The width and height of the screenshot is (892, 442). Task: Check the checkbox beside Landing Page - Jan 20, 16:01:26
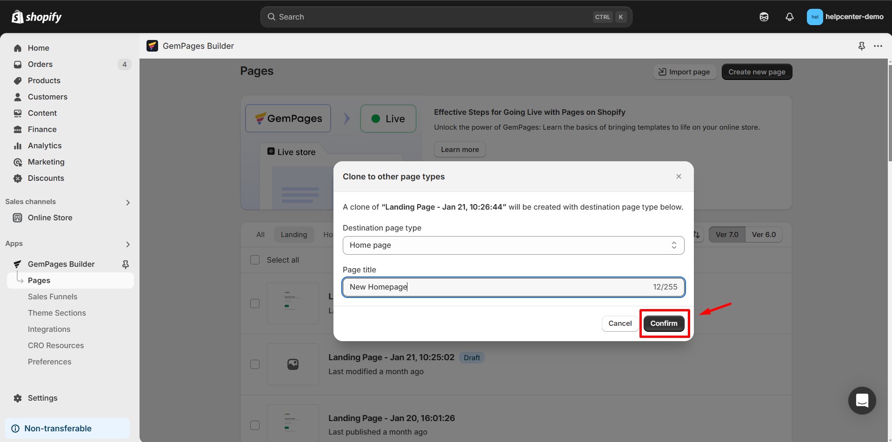point(255,425)
